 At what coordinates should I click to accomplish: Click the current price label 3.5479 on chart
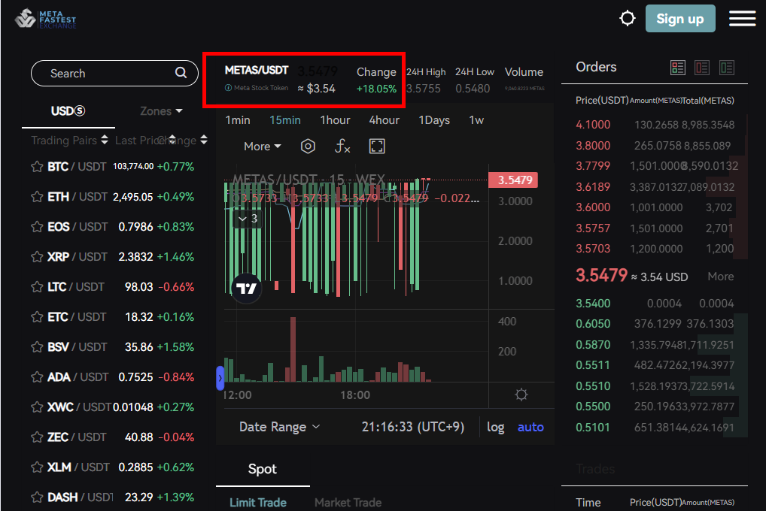tap(513, 180)
